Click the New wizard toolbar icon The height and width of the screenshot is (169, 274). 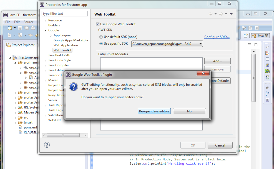[10, 28]
